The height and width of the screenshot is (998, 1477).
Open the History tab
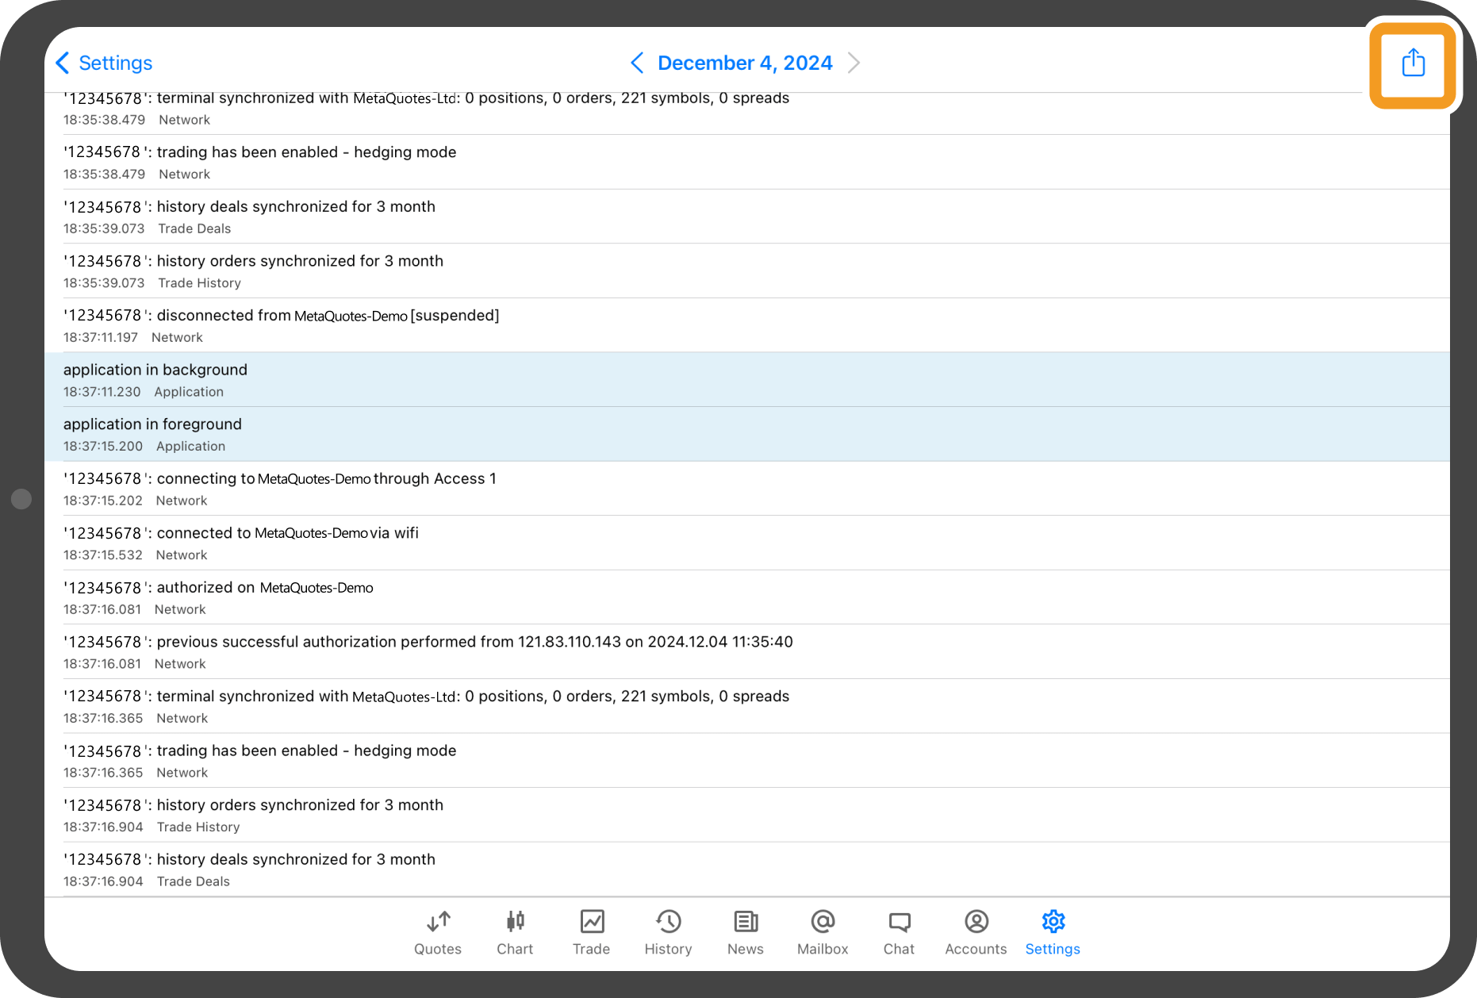(668, 932)
